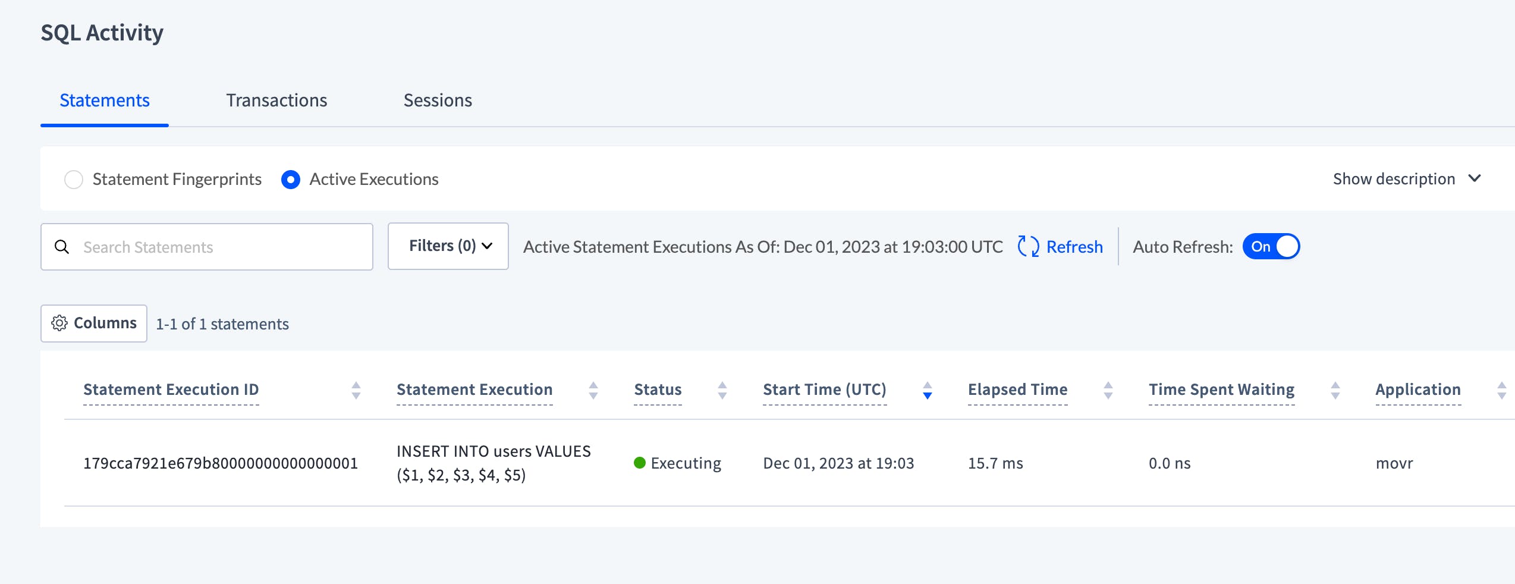Click Time Spent Waiting sort arrows
1515x584 pixels.
click(x=1335, y=390)
